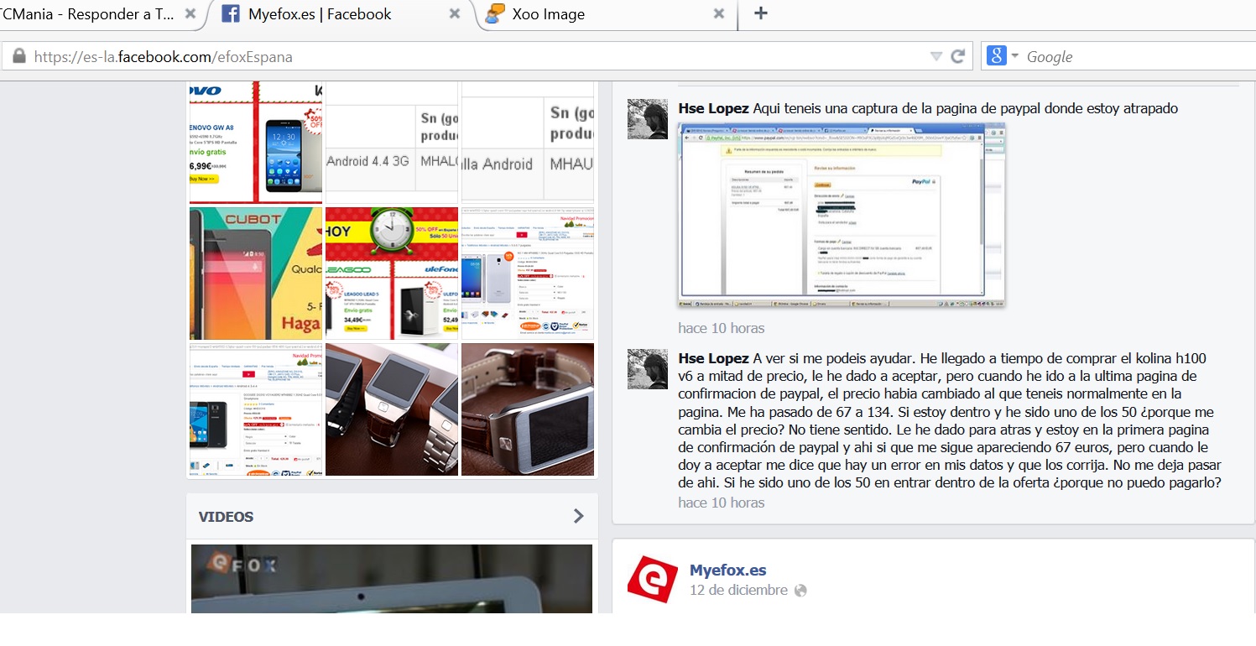Viewport: 1256px width, 646px height.
Task: Switch to the Xoo Image tab
Action: pyautogui.click(x=587, y=14)
